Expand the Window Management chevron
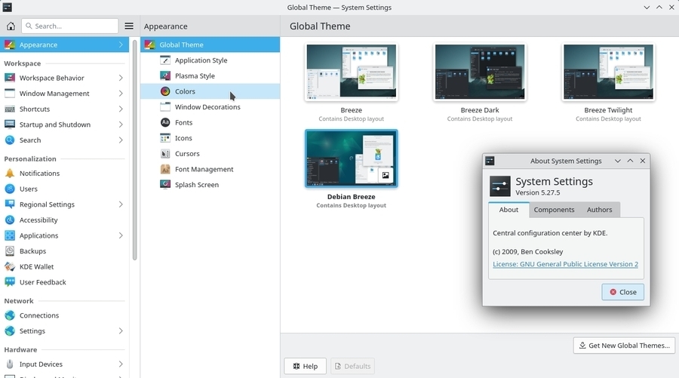This screenshot has width=679, height=378. (x=121, y=94)
